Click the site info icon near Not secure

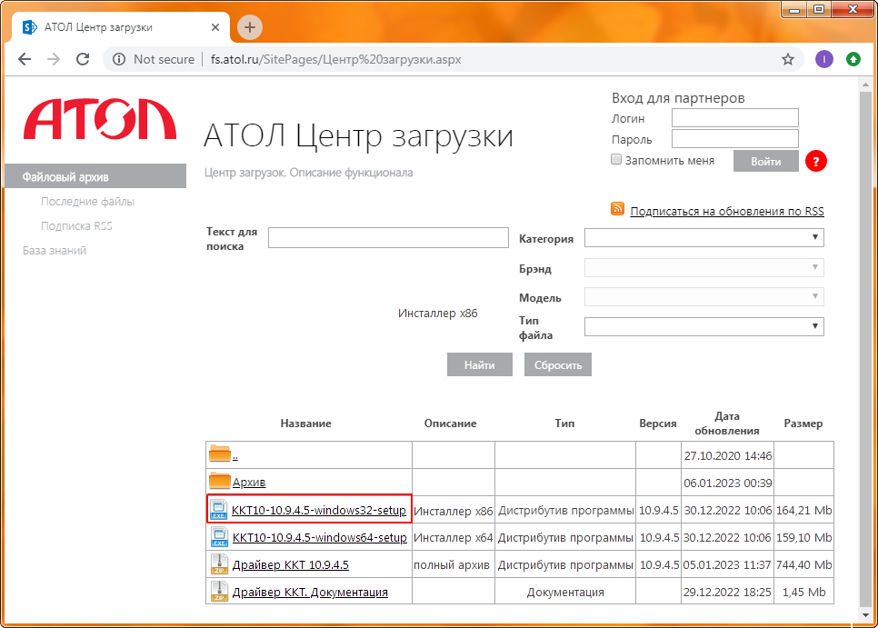coord(119,59)
